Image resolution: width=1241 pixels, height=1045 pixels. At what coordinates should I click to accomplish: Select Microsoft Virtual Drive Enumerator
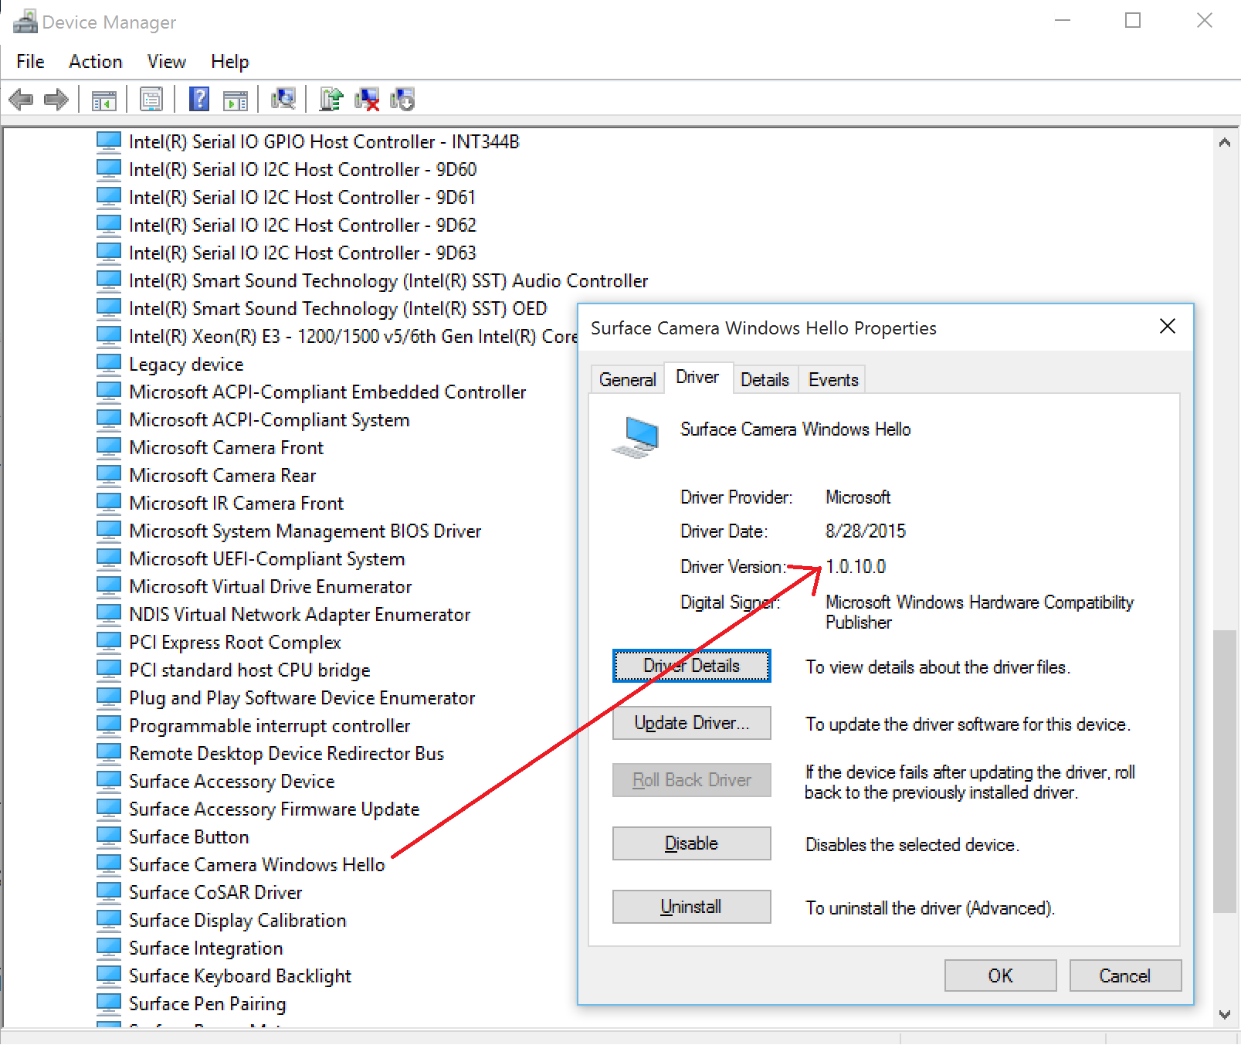pyautogui.click(x=270, y=586)
